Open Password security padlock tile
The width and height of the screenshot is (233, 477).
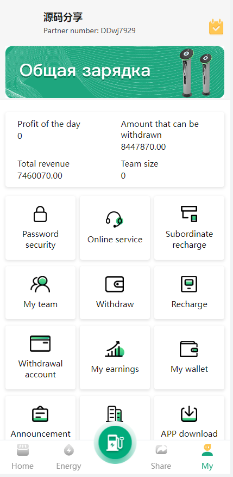[40, 228]
